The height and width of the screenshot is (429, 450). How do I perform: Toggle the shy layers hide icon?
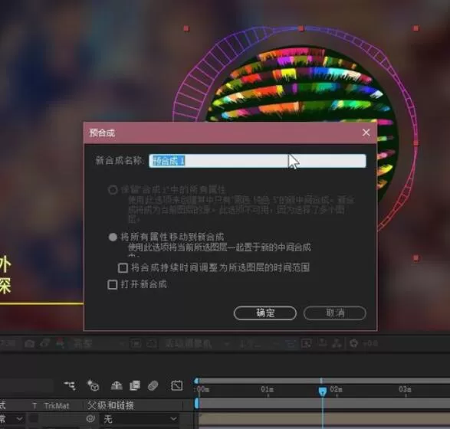click(x=117, y=386)
